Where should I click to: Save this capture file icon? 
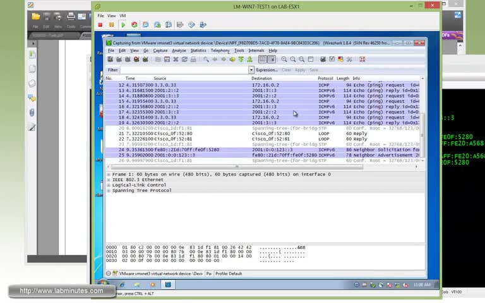tap(167, 59)
